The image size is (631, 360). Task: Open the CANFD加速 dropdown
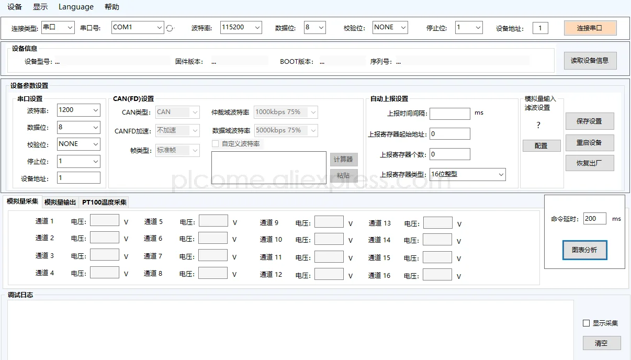click(177, 131)
